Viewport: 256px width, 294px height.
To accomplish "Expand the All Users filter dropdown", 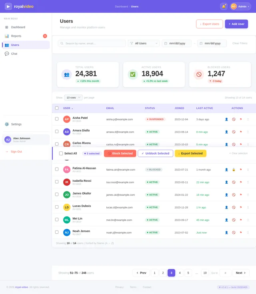I will coord(144,43).
